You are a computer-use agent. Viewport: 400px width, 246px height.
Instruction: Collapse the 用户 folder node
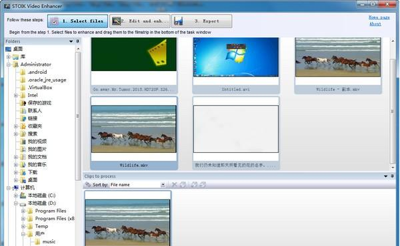click(x=23, y=234)
